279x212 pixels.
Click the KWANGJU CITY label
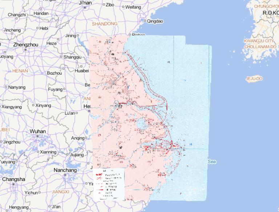tap(259, 41)
